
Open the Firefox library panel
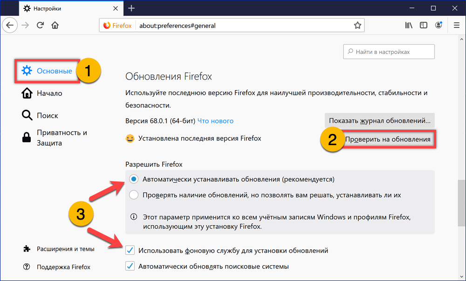coord(408,25)
